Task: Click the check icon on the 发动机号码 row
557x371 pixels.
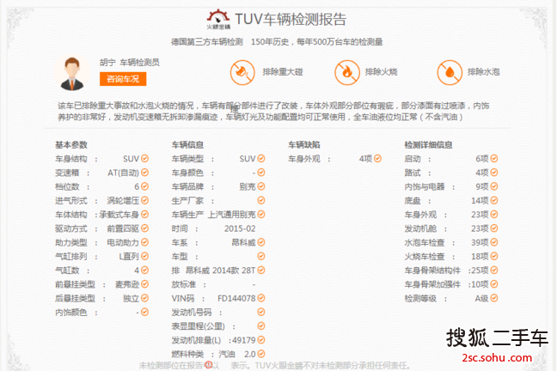Action: 261,312
